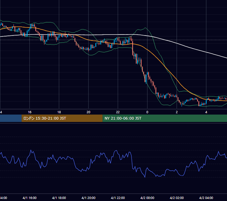The image size is (227, 201).
Task: Select the 2 hour axis label
Action: pyautogui.click(x=177, y=112)
